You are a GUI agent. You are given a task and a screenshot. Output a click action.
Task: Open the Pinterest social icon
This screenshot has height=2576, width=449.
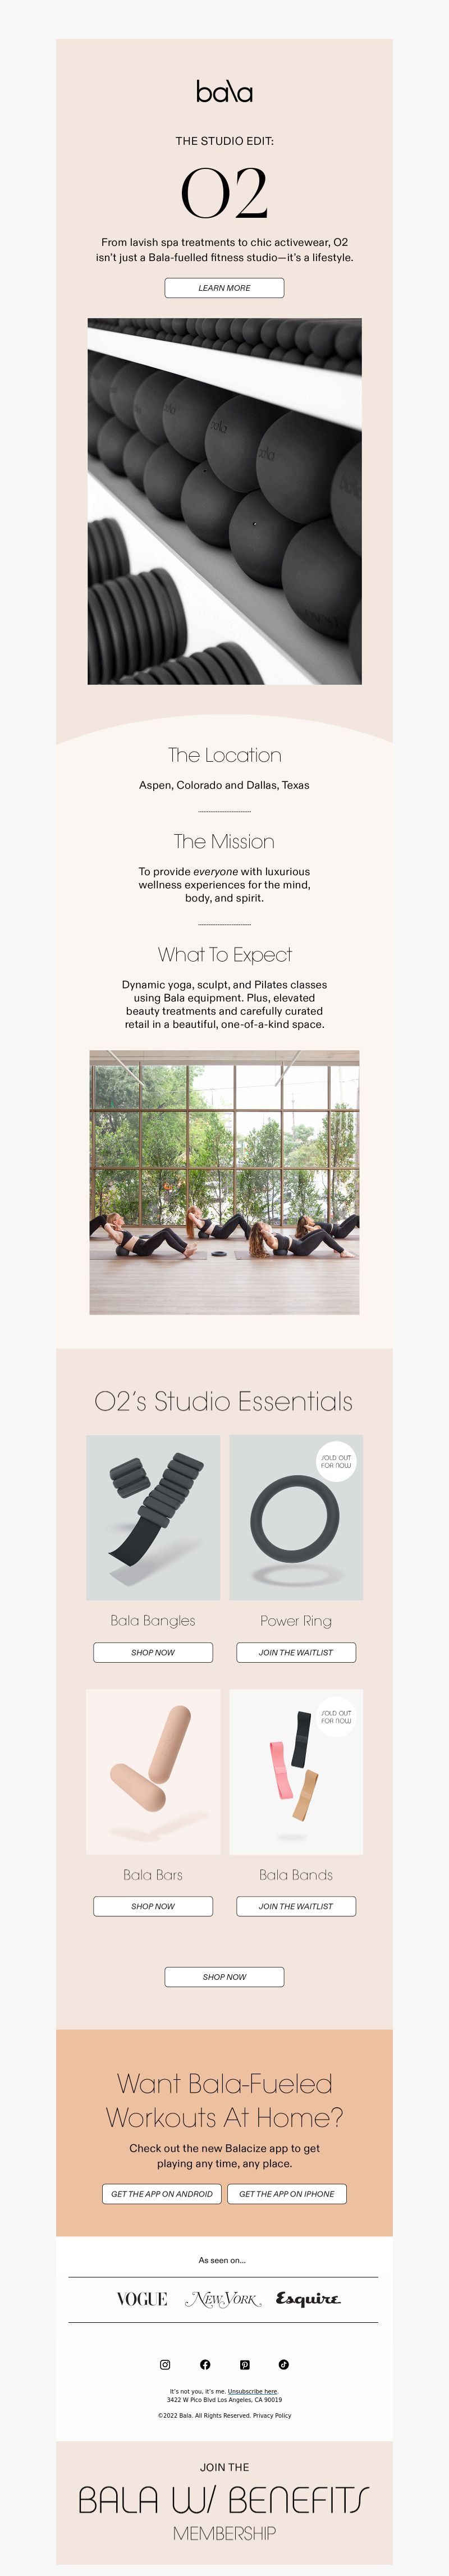[244, 2364]
